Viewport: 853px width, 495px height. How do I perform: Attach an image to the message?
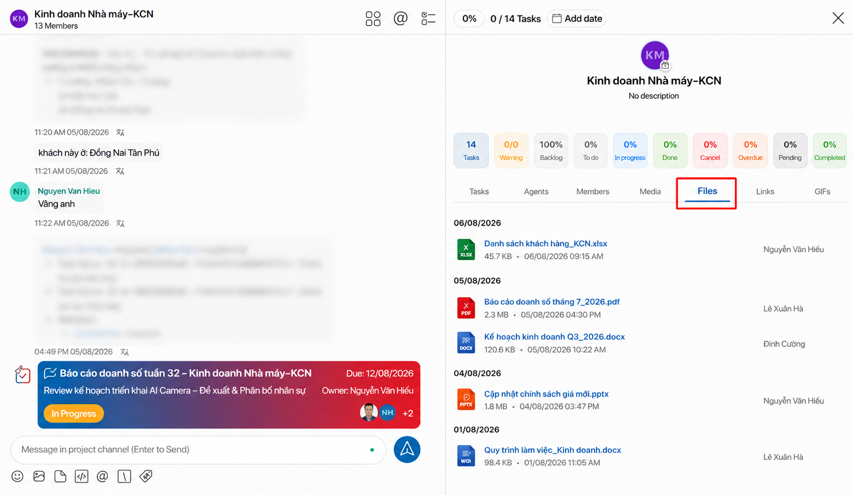[x=39, y=476]
